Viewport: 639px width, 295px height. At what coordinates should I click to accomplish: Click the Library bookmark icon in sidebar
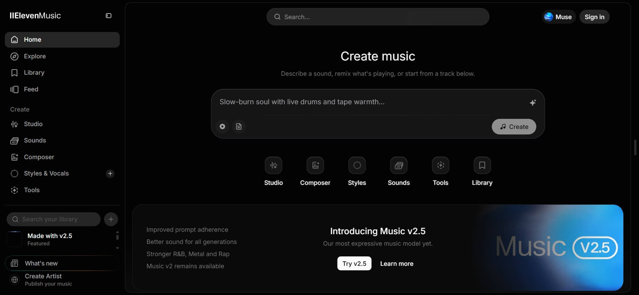coord(14,73)
